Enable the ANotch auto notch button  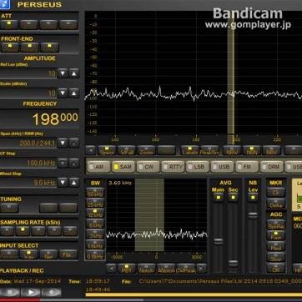pos(166,269)
